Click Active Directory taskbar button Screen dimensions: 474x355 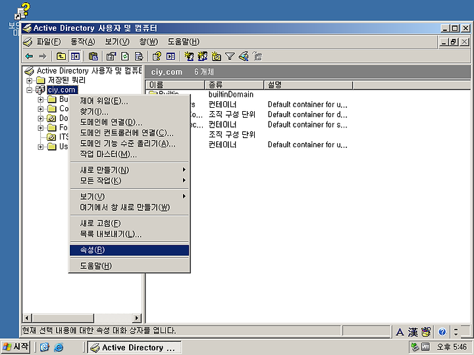click(x=134, y=348)
